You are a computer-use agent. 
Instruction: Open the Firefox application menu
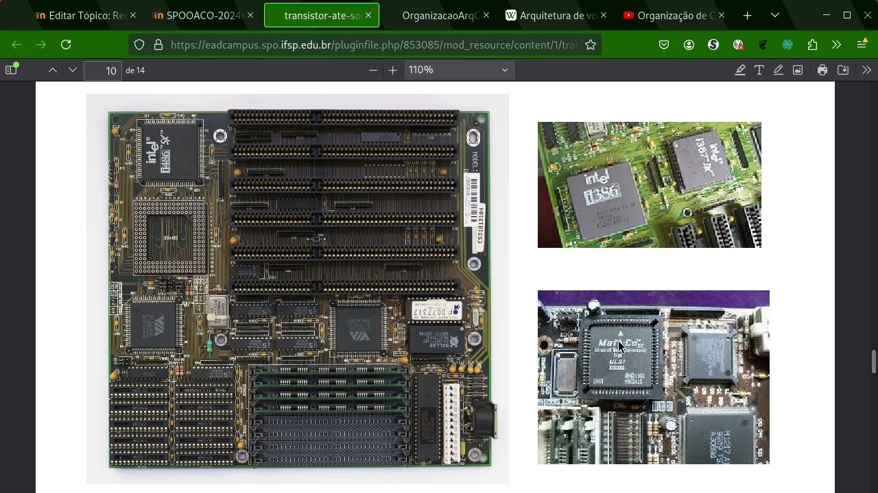point(862,45)
